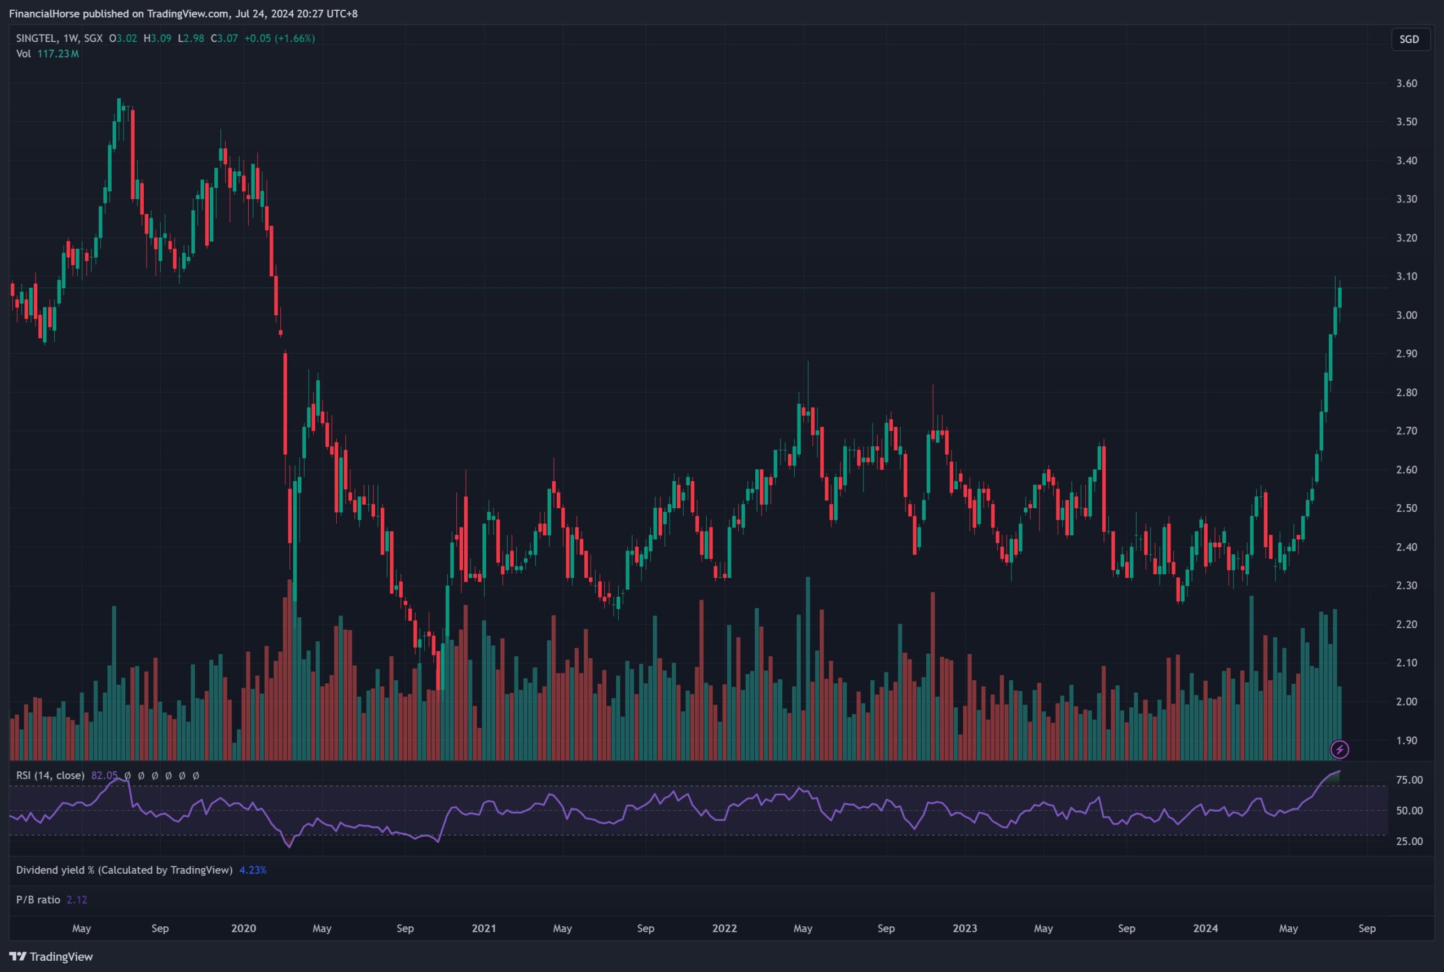The width and height of the screenshot is (1444, 972).
Task: Click the 2.60 price axis label
Action: (x=1406, y=470)
